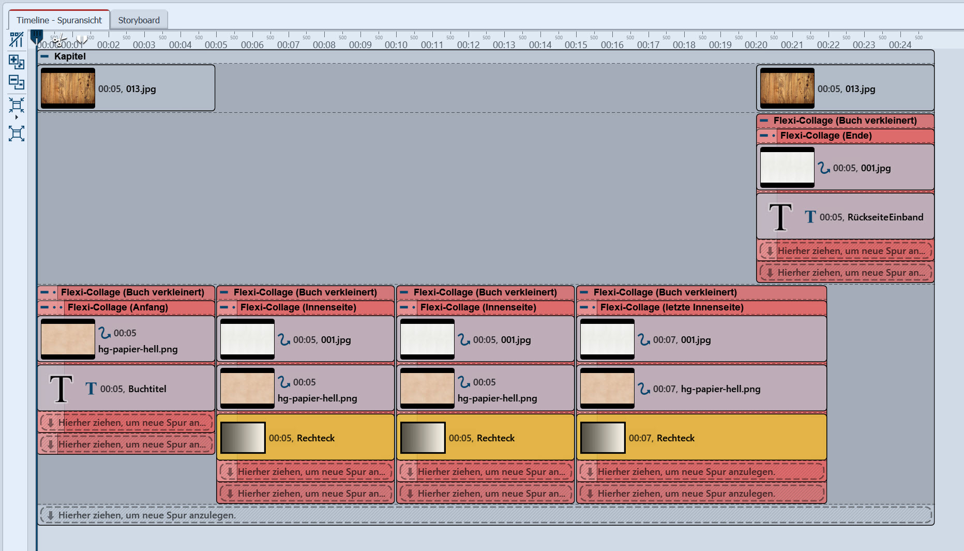
Task: Select the 00:07 Rechteck gradient thumbnail
Action: [x=603, y=438]
